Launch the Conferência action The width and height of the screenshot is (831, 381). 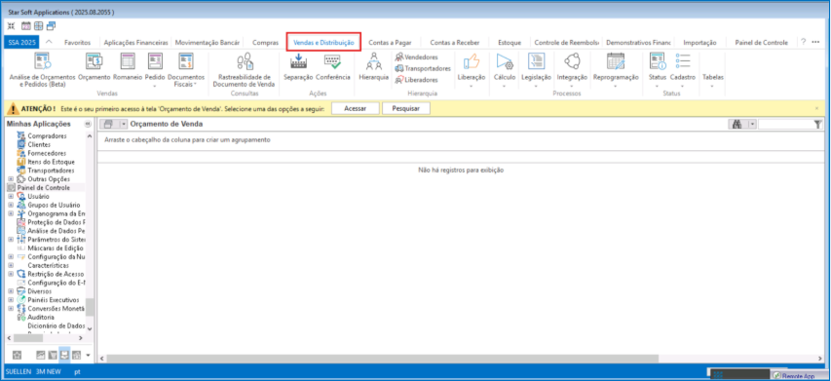(333, 67)
